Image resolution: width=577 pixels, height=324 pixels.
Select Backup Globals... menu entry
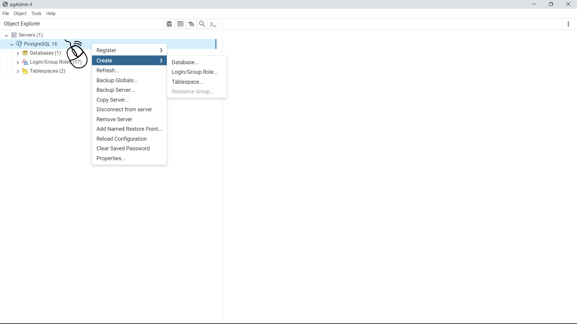click(129, 80)
